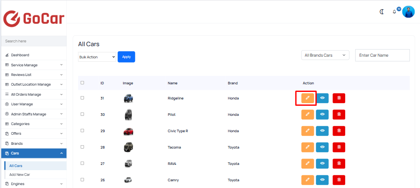Click the blue Apply button
420x188 pixels.
[x=126, y=57]
